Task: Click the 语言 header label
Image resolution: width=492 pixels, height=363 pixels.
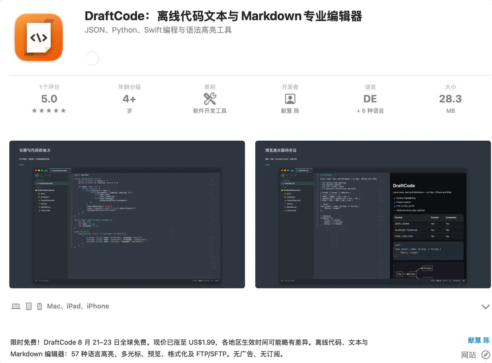Action: 370,87
